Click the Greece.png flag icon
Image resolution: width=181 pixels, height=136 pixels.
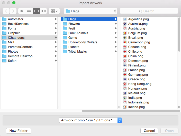(125, 79)
